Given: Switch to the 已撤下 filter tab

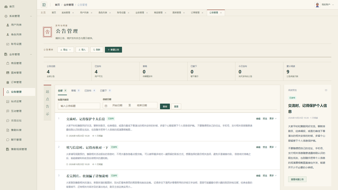Looking at the screenshot, I should [105, 90].
